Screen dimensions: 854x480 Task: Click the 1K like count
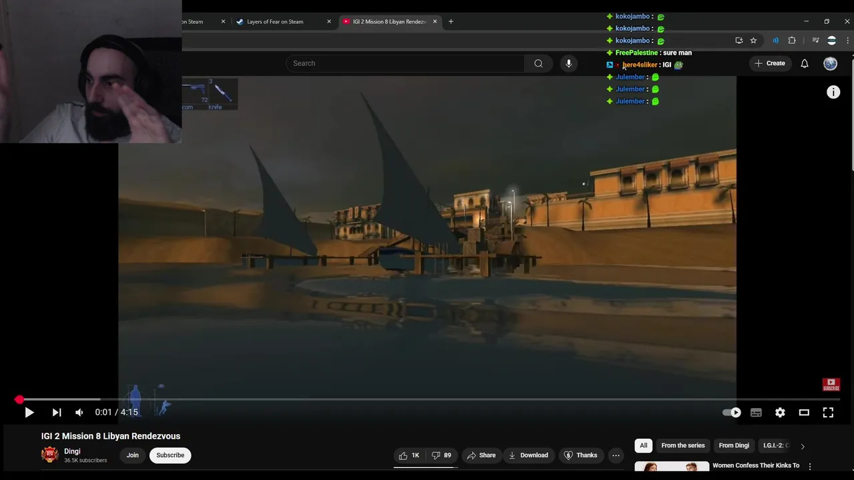(x=415, y=455)
